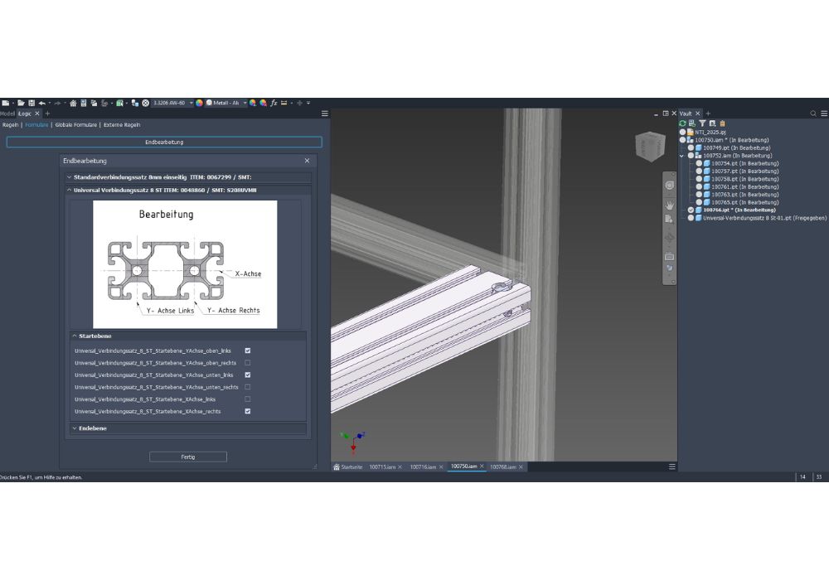The width and height of the screenshot is (829, 580).
Task: Click the ViewCube in the 3D viewport
Action: [x=649, y=147]
